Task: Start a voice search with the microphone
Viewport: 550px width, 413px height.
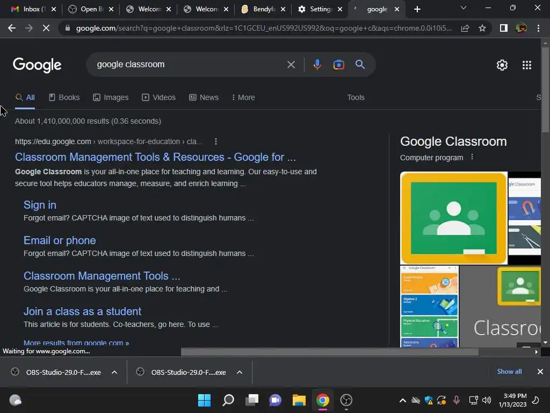Action: [317, 65]
